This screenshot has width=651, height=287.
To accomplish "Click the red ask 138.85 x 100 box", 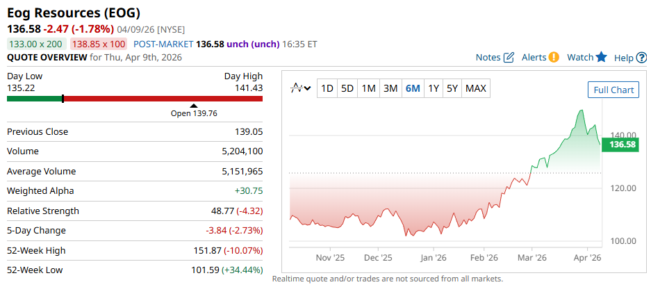I will [98, 44].
